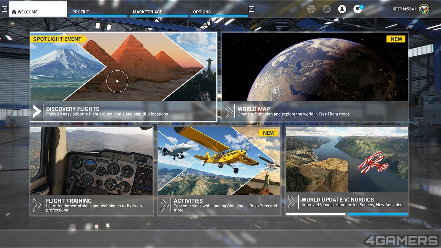Click the KEITH#5241 gamertag
The height and width of the screenshot is (248, 441).
[404, 9]
